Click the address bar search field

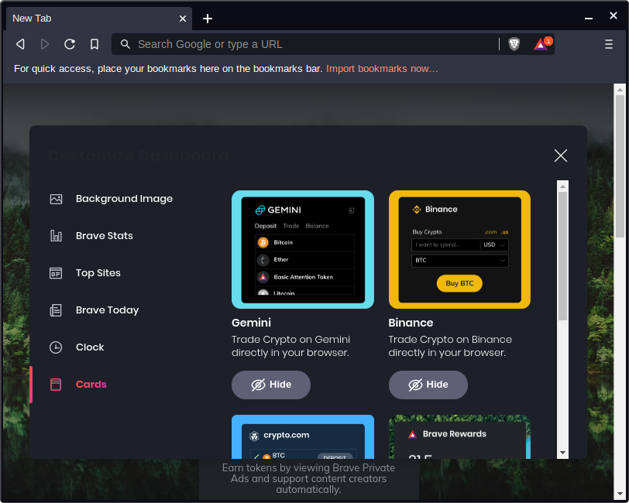point(310,44)
